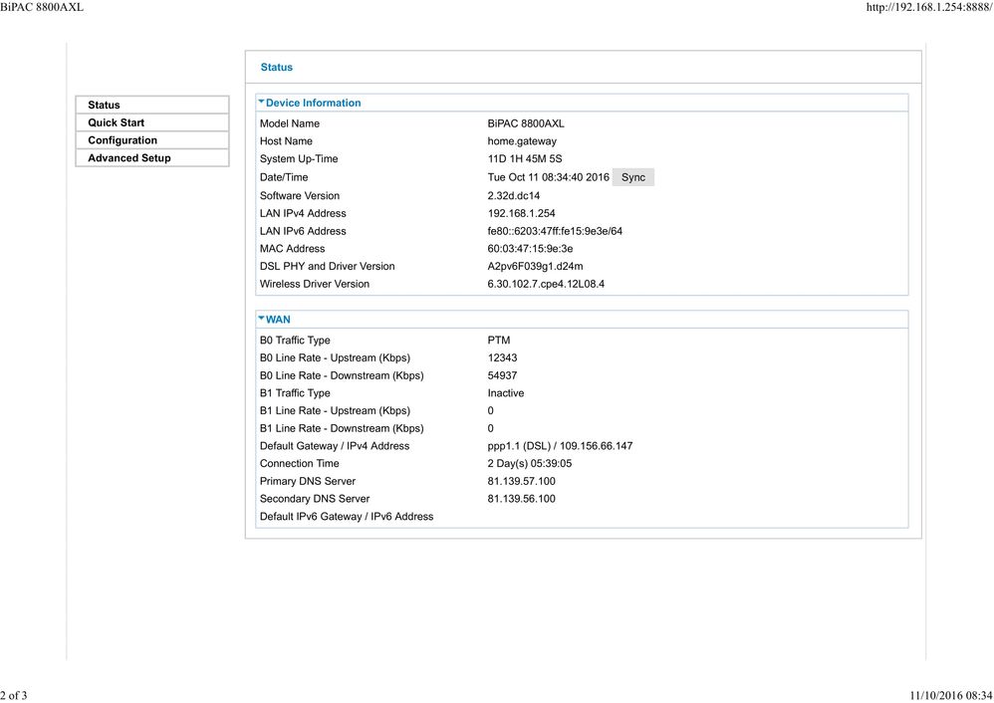
Task: Click B1 Line Rate - Downstream label
Action: tap(342, 428)
